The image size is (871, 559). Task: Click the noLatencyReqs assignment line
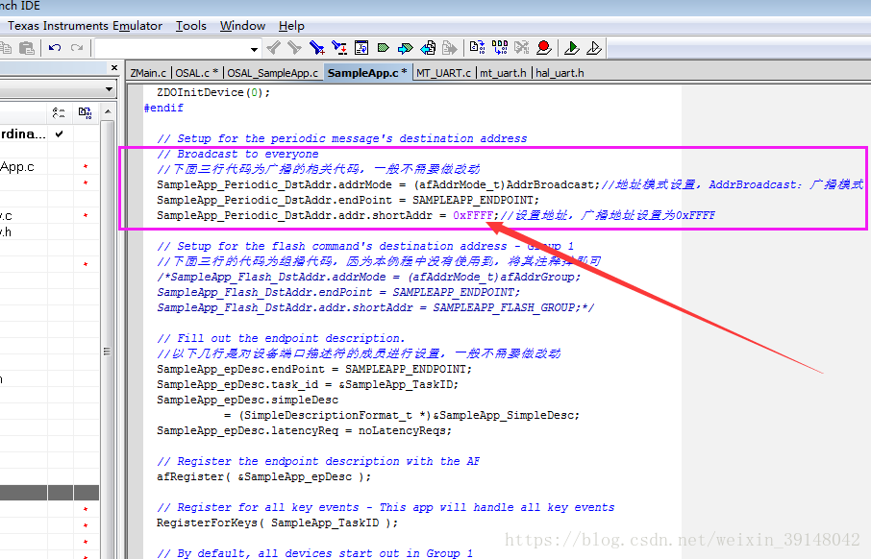[304, 430]
